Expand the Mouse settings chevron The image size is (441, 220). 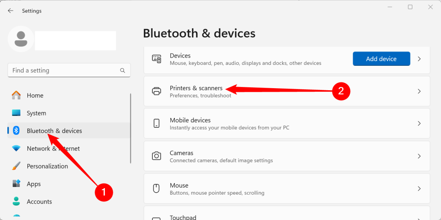[x=419, y=188]
